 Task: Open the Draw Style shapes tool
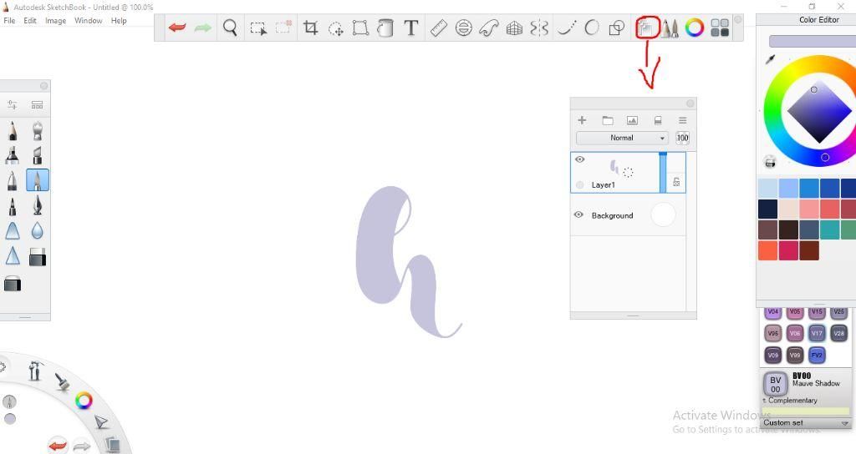pos(617,28)
